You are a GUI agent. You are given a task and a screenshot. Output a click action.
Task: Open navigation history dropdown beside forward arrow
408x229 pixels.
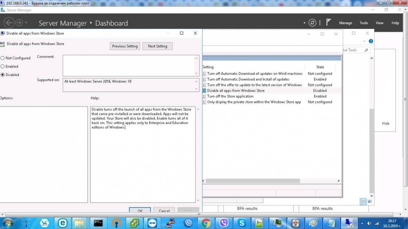(x=26, y=23)
